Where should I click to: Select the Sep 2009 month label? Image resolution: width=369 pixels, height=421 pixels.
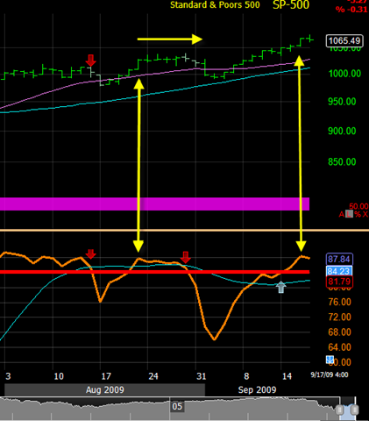(257, 390)
